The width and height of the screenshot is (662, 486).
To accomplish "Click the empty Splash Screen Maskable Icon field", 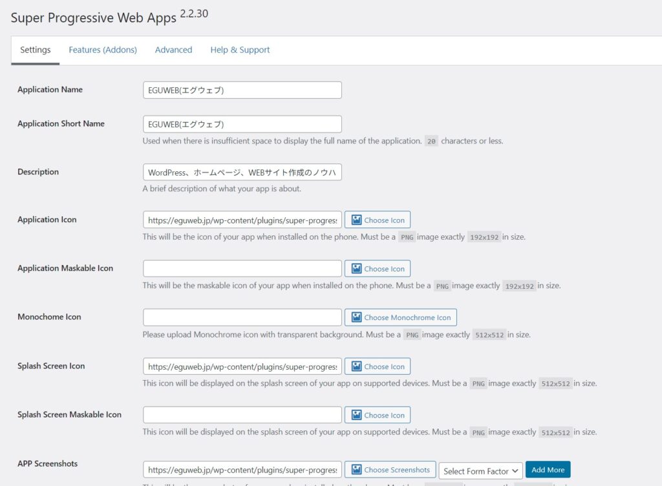I will tap(242, 415).
